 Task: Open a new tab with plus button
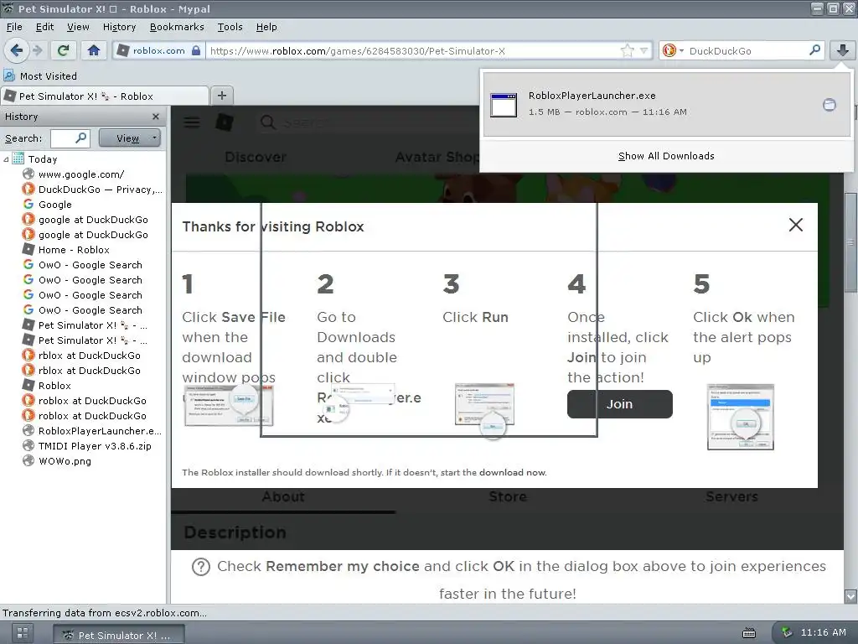tap(221, 96)
